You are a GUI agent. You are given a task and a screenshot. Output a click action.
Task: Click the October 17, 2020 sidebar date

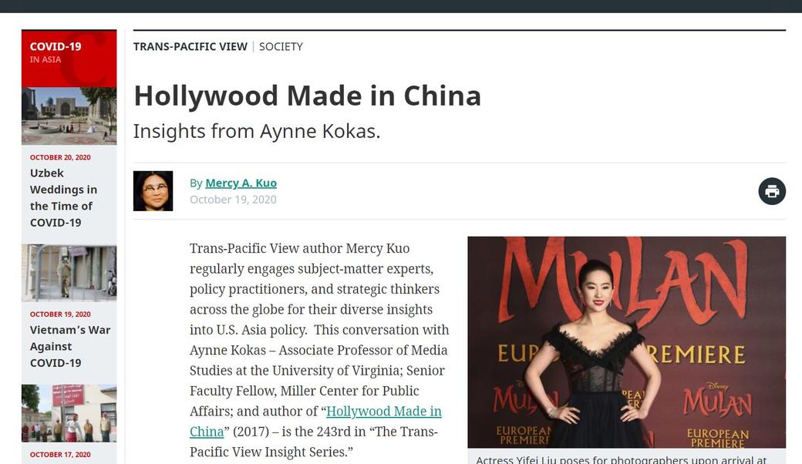tap(60, 455)
